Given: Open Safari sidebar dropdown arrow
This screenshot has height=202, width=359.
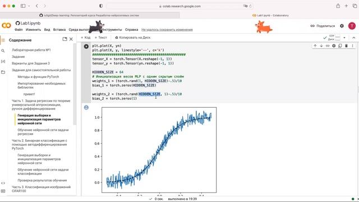Looking at the screenshot, I should (29, 6).
